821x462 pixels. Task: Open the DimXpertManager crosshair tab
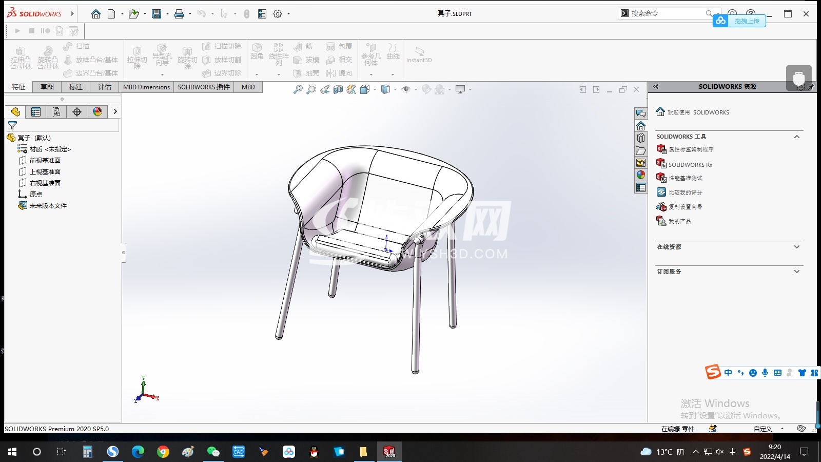pyautogui.click(x=77, y=112)
